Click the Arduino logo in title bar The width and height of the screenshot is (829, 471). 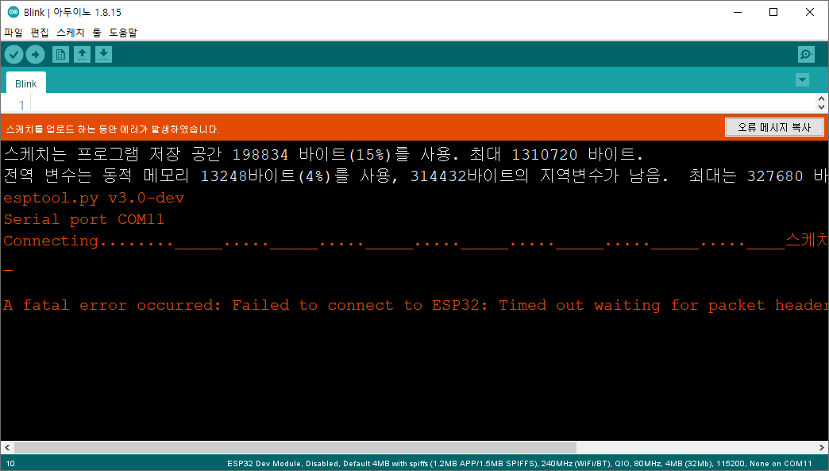(13, 12)
